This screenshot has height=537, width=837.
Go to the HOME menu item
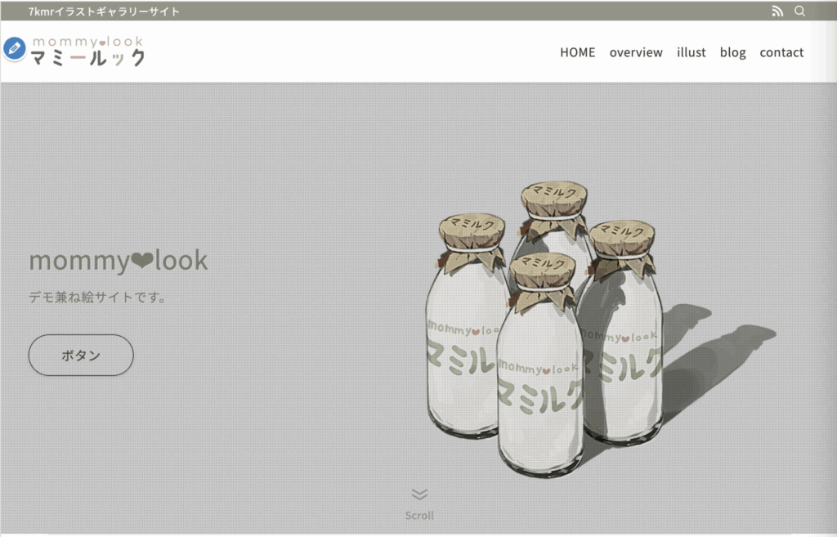pos(578,52)
